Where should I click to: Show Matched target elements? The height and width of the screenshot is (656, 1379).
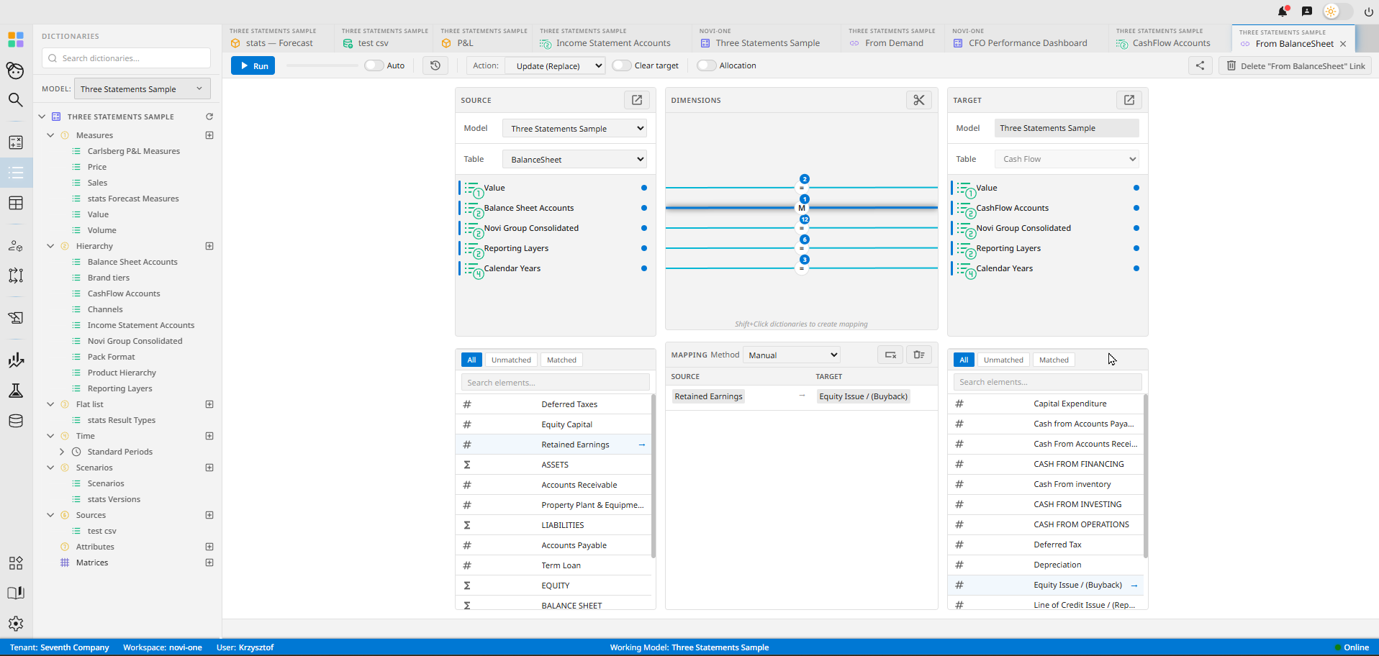(x=1054, y=360)
